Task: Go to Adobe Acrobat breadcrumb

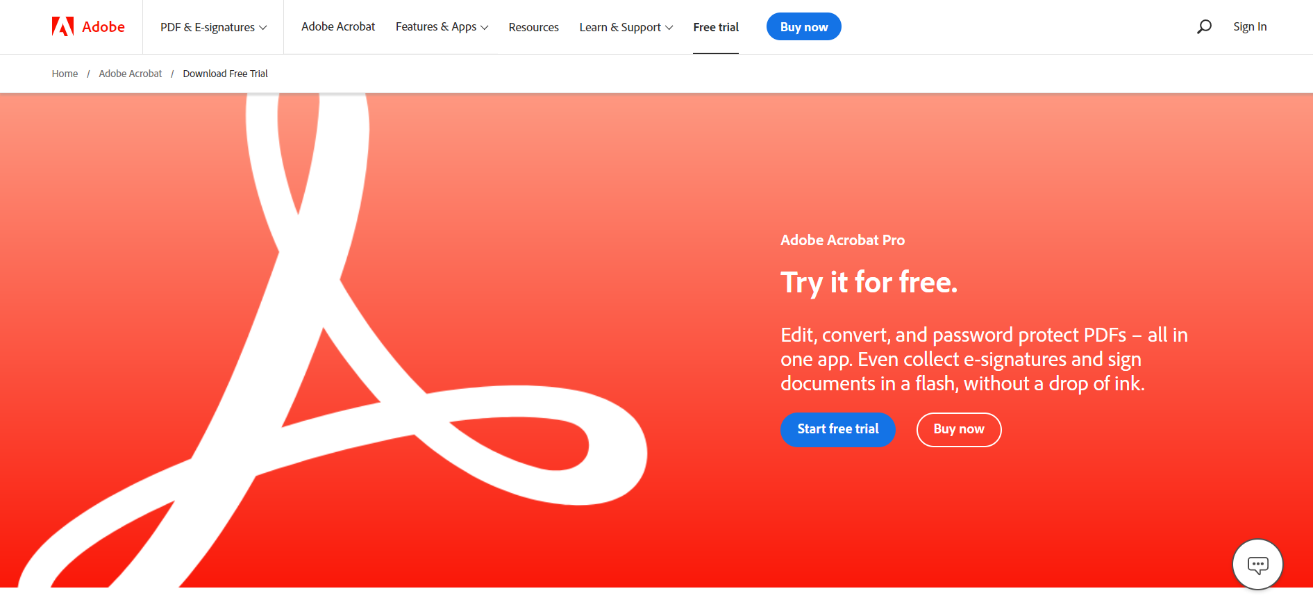Action: (131, 74)
